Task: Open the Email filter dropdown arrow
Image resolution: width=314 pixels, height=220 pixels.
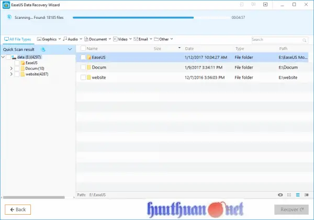Action: [151, 39]
